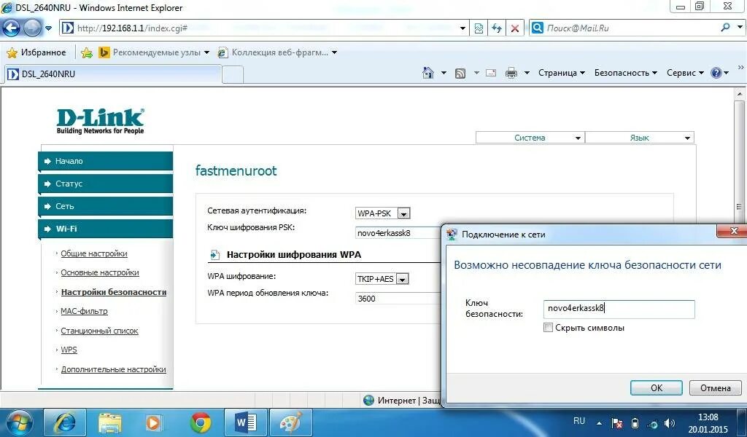Viewport: 747px width, 437px height.
Task: Refresh the page with the refresh icon
Action: pos(496,28)
